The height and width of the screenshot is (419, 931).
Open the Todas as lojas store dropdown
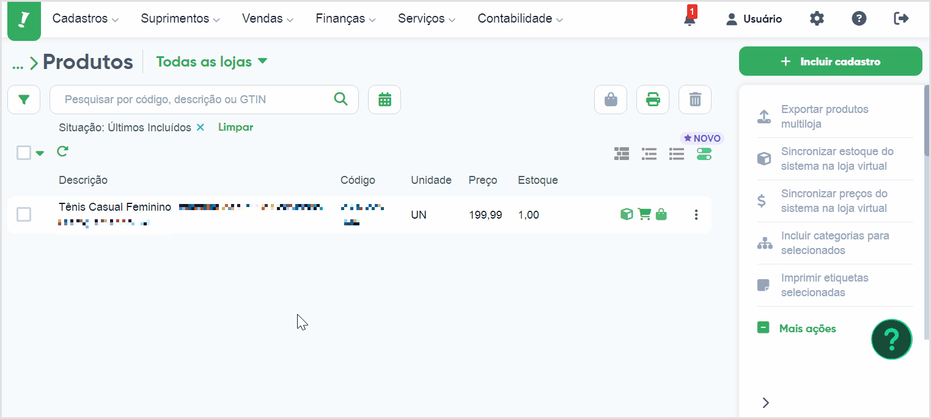coord(212,62)
